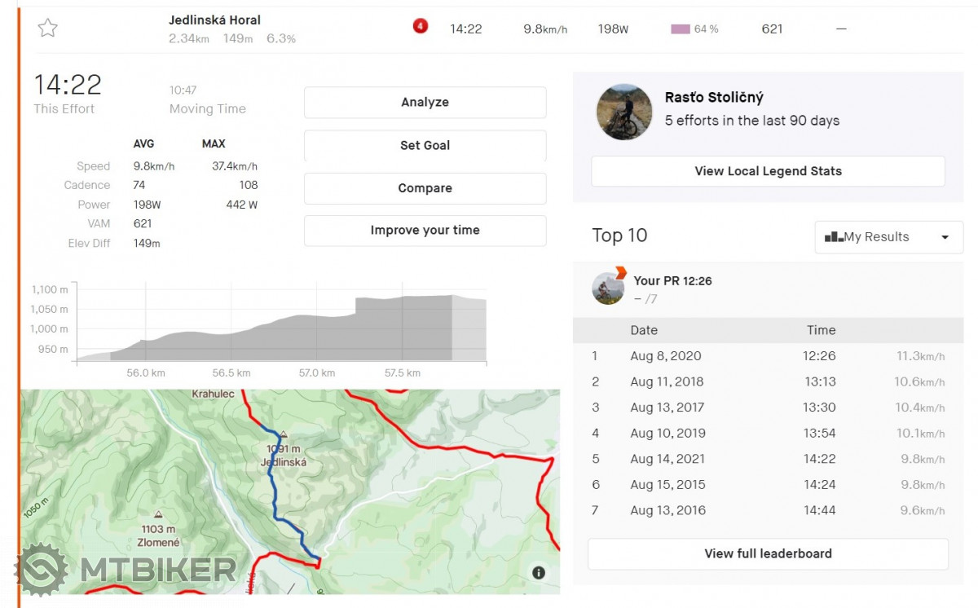Click the Your PR avatar thumbnail
Screen dimensions: 978x608
click(608, 289)
